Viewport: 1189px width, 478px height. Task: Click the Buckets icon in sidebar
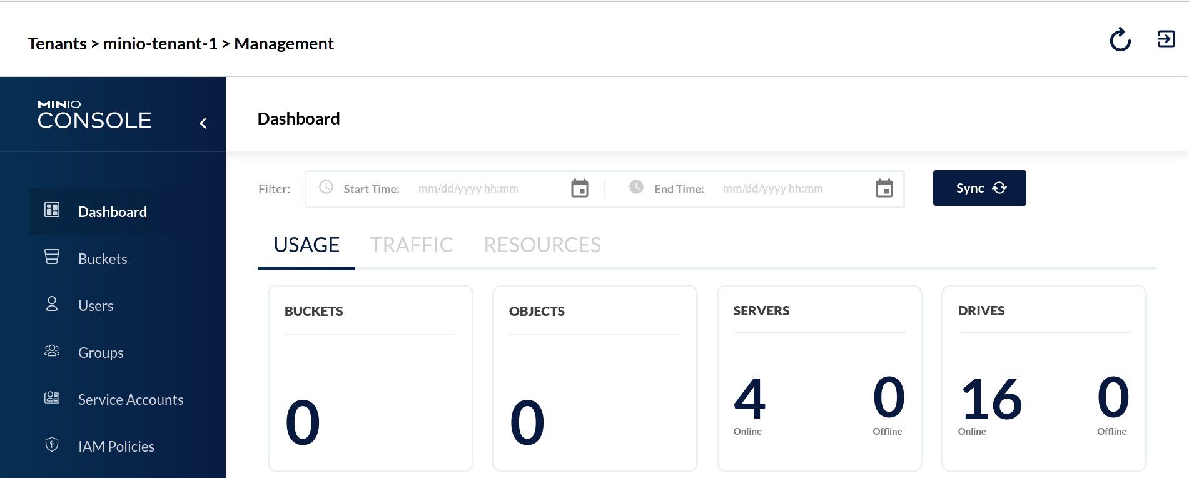[52, 257]
